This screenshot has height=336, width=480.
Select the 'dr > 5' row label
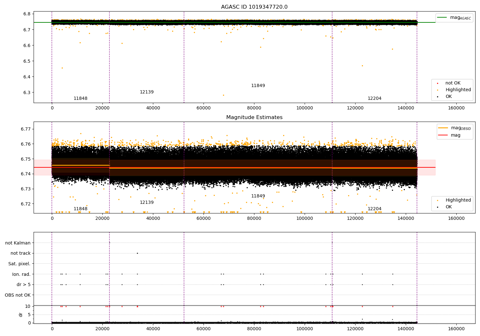coord(24,284)
